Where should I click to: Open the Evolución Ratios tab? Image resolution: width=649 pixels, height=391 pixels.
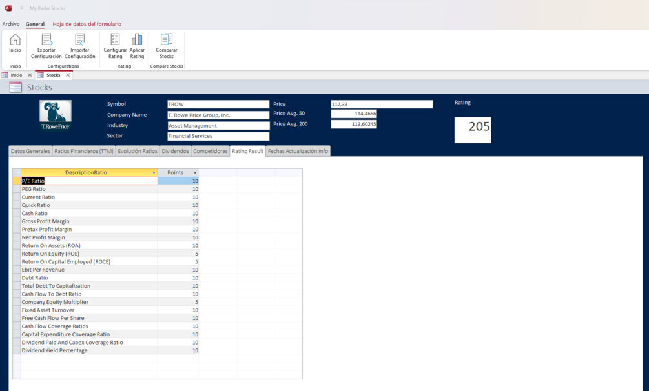pos(138,151)
